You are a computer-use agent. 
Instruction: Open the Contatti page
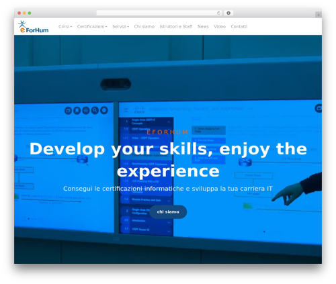(x=239, y=26)
